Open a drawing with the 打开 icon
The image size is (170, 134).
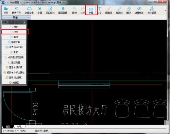(x=6, y=10)
